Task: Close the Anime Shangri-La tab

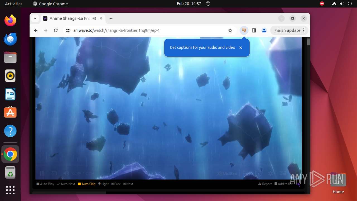Action: tap(101, 18)
